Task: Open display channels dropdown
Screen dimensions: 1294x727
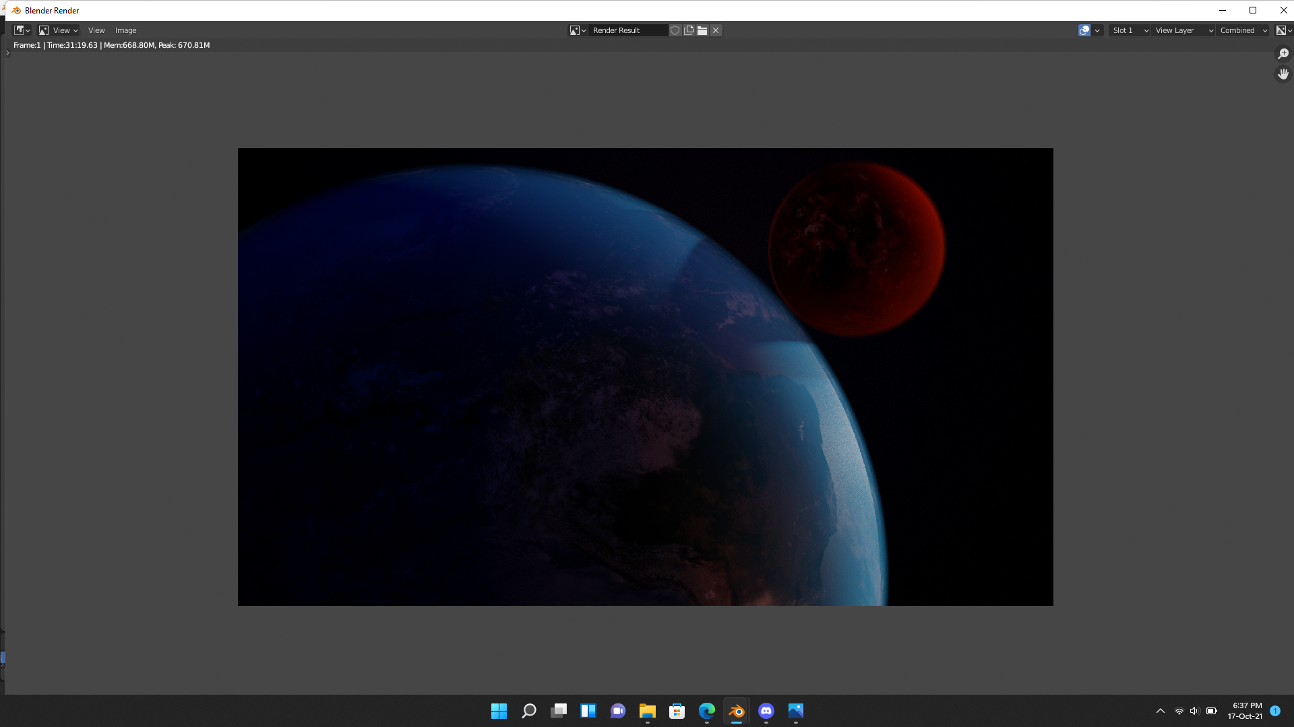Action: [1284, 30]
